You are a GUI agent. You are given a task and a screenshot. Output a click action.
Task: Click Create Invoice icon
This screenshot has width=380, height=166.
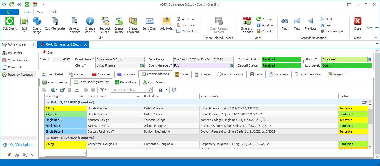[x=119, y=21]
